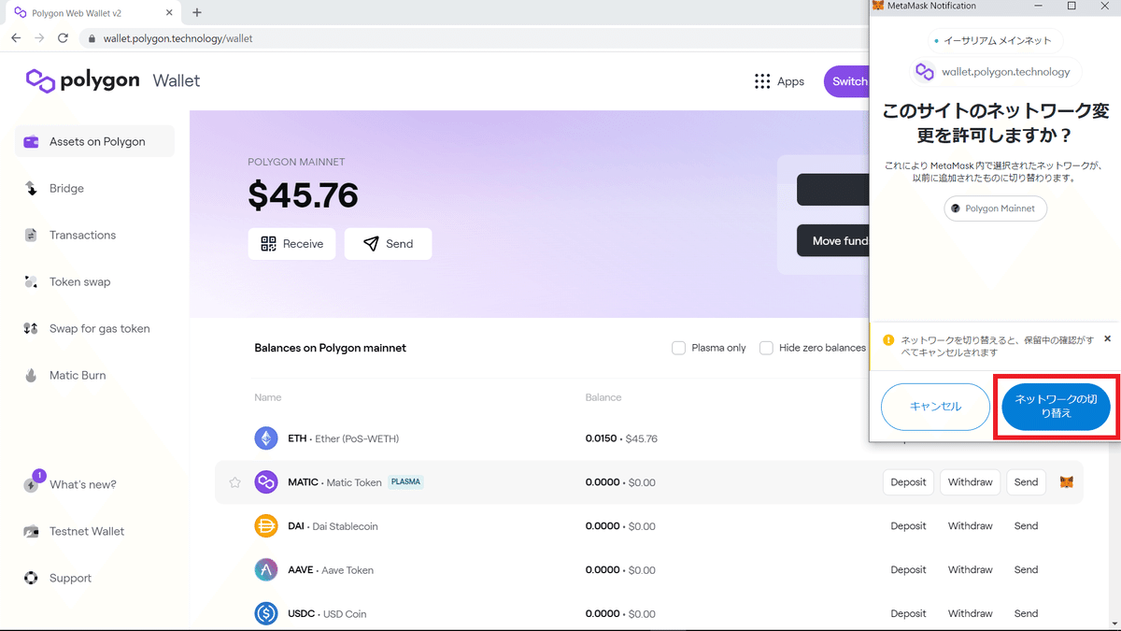Click Withdraw for MATIC row
Screen dimensions: 1121x631
pos(970,482)
